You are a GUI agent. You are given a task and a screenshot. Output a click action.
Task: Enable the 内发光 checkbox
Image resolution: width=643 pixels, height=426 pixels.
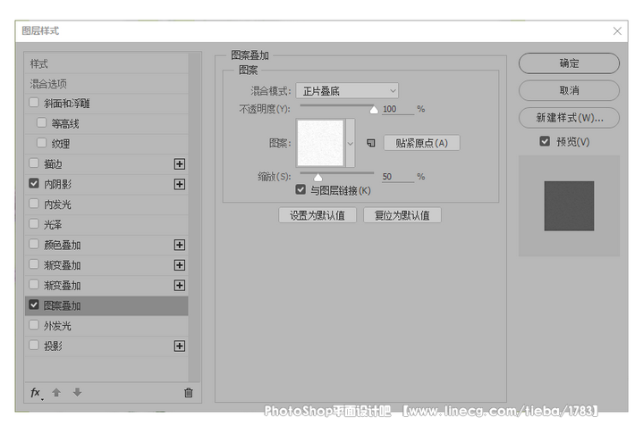pos(34,203)
